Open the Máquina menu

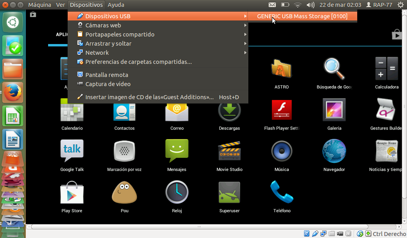coord(39,5)
